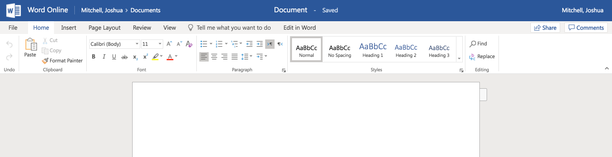Toggle Bold formatting

pyautogui.click(x=93, y=57)
